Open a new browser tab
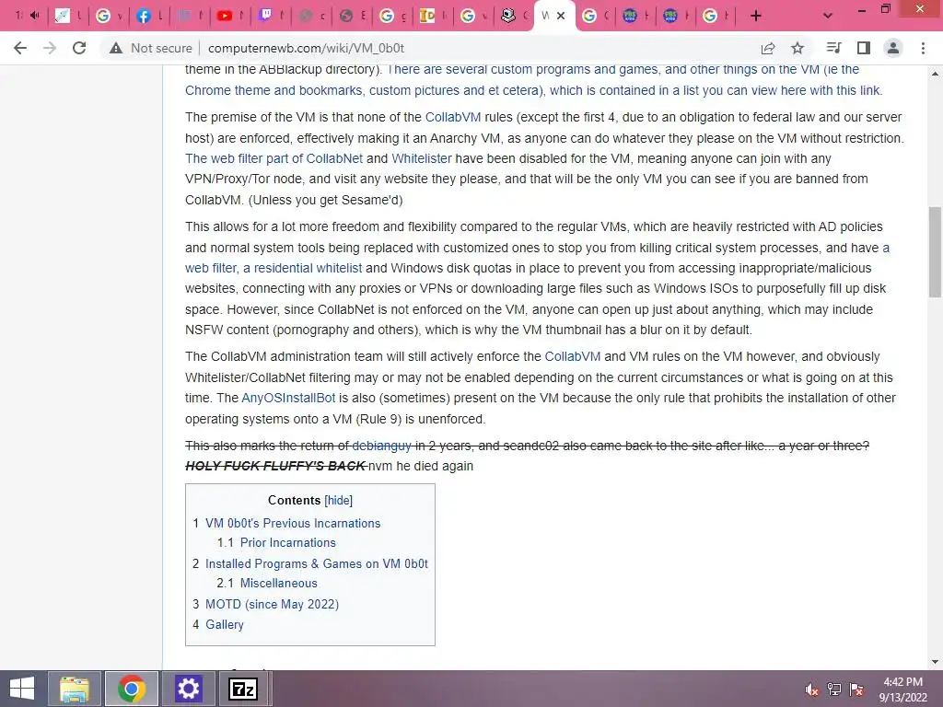This screenshot has width=943, height=707. coord(756,17)
